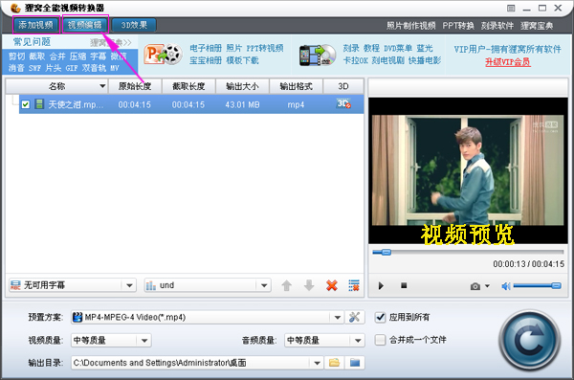Open the 视频编辑 editor

tap(85, 25)
